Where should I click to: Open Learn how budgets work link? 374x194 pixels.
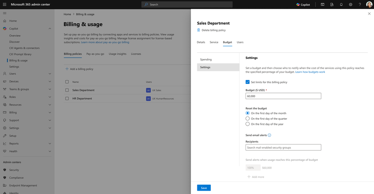(310, 72)
